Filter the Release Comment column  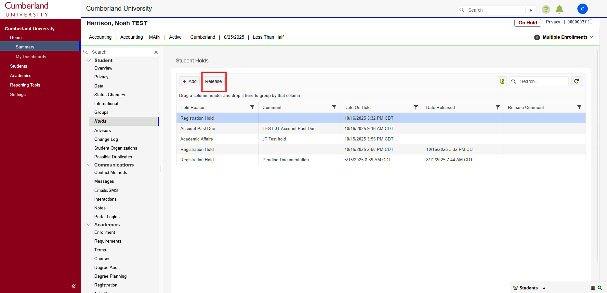(x=579, y=107)
